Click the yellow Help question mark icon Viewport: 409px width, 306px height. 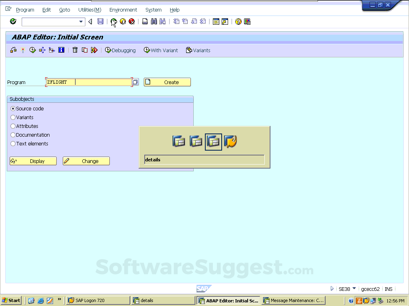238,22
